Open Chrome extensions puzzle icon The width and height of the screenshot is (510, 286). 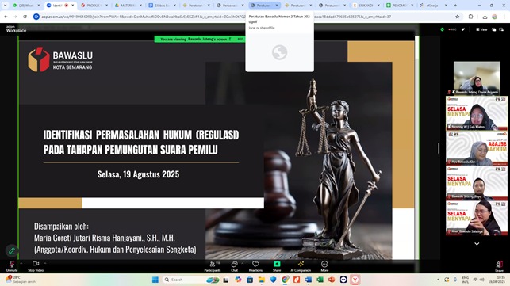point(470,17)
